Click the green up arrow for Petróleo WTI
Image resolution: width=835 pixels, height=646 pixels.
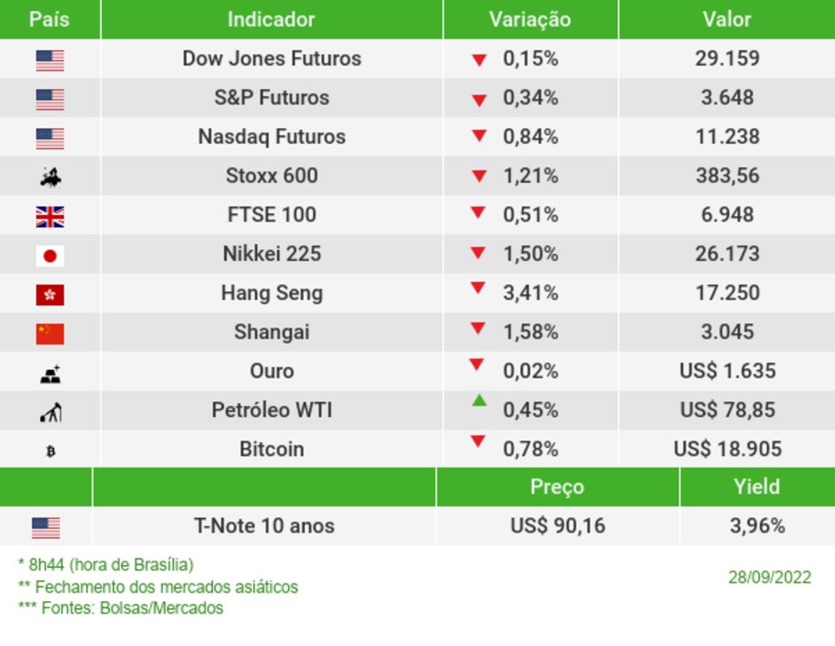click(478, 400)
